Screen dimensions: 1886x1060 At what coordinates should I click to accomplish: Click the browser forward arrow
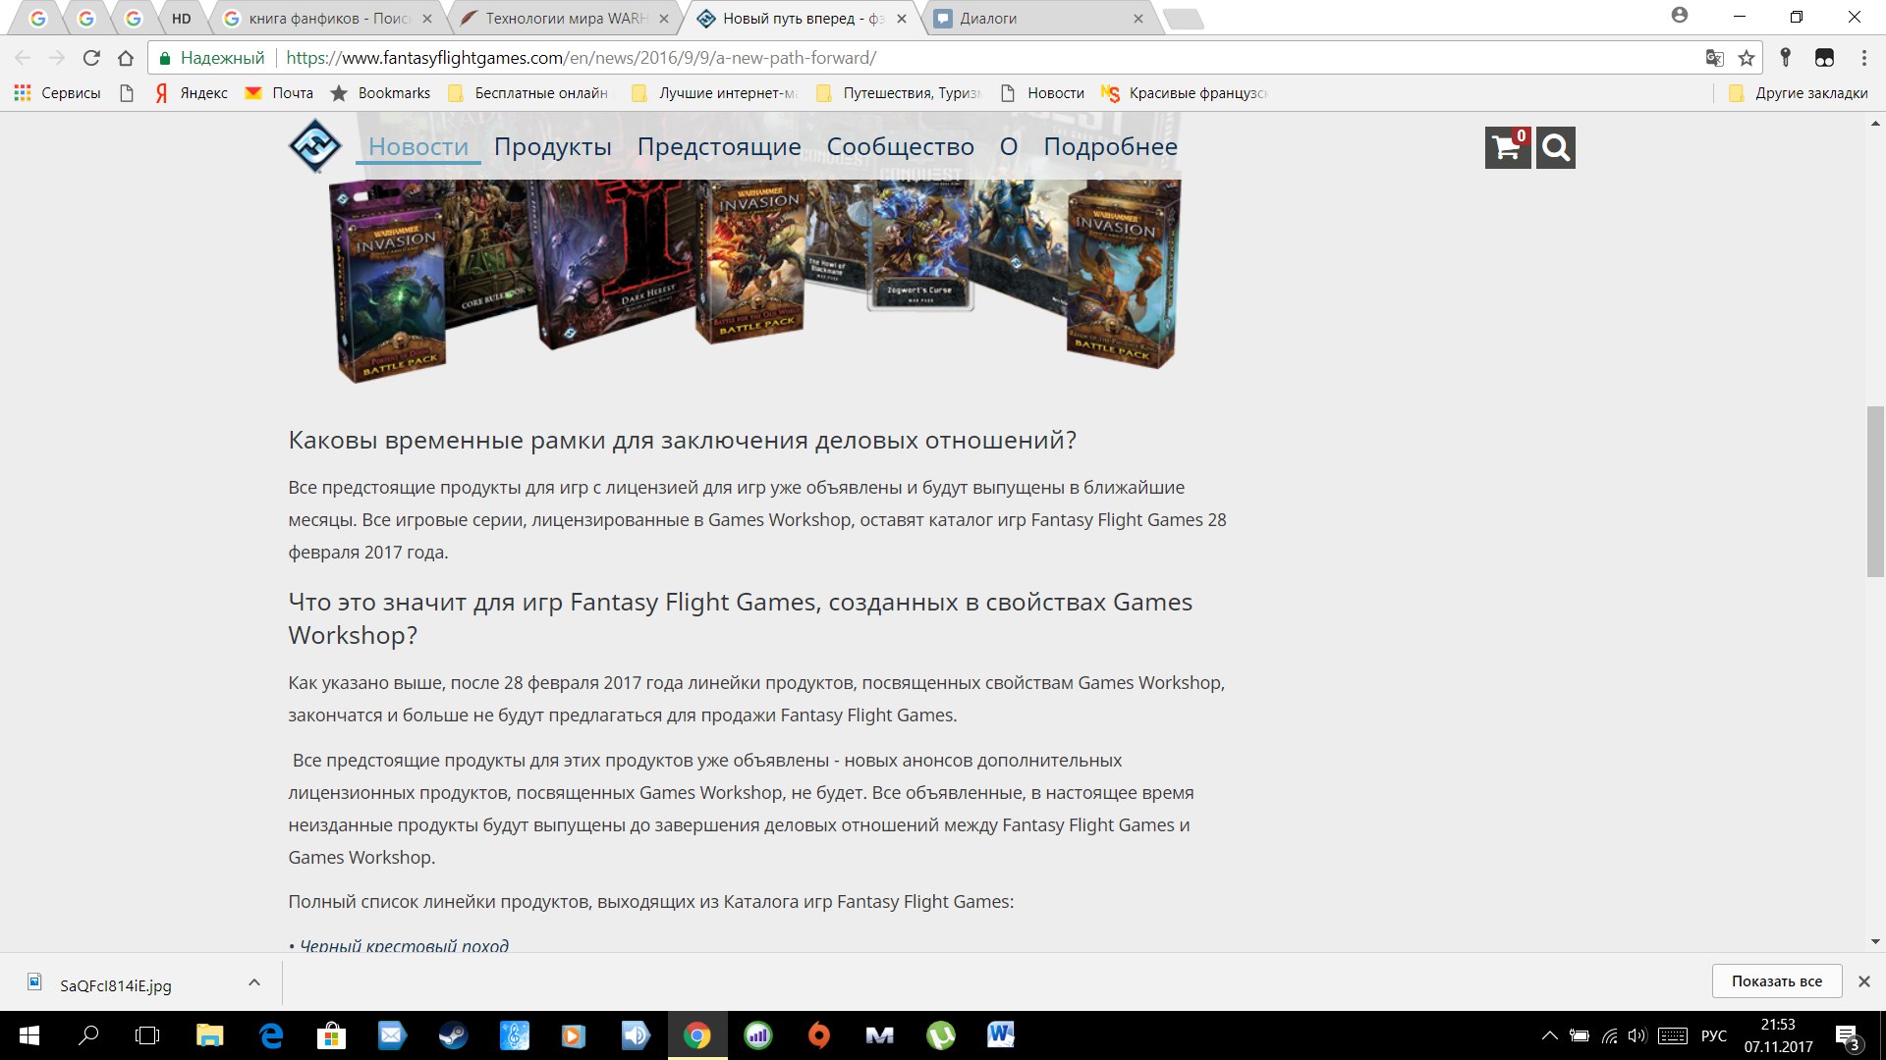click(57, 58)
